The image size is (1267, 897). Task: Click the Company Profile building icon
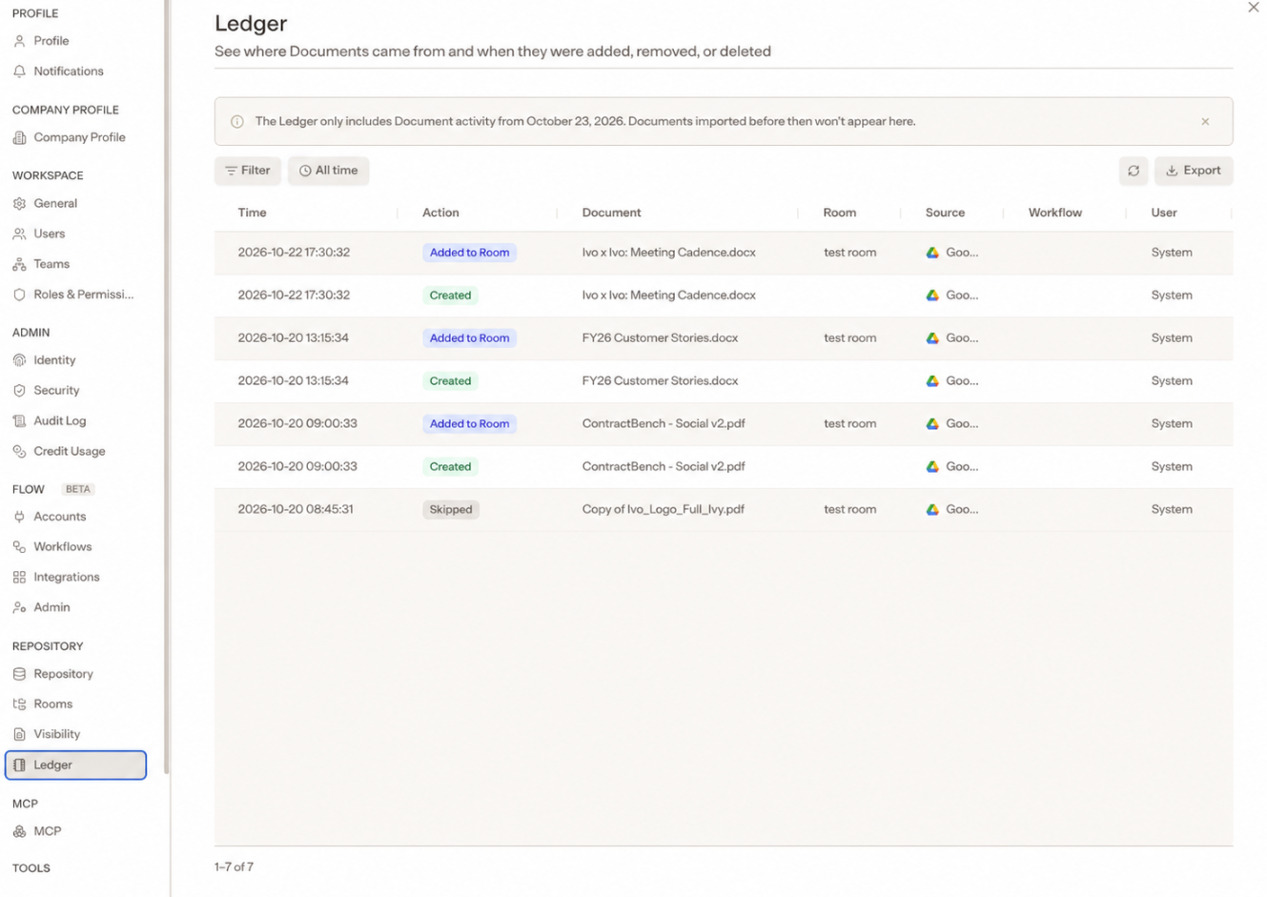click(x=19, y=137)
